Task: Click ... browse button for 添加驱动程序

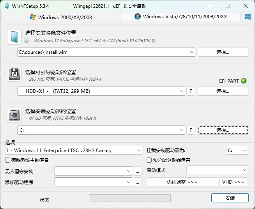Action: (137, 182)
